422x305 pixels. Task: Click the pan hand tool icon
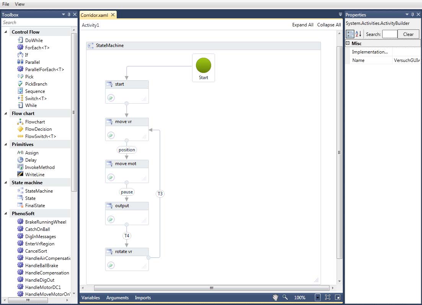pyautogui.click(x=275, y=297)
